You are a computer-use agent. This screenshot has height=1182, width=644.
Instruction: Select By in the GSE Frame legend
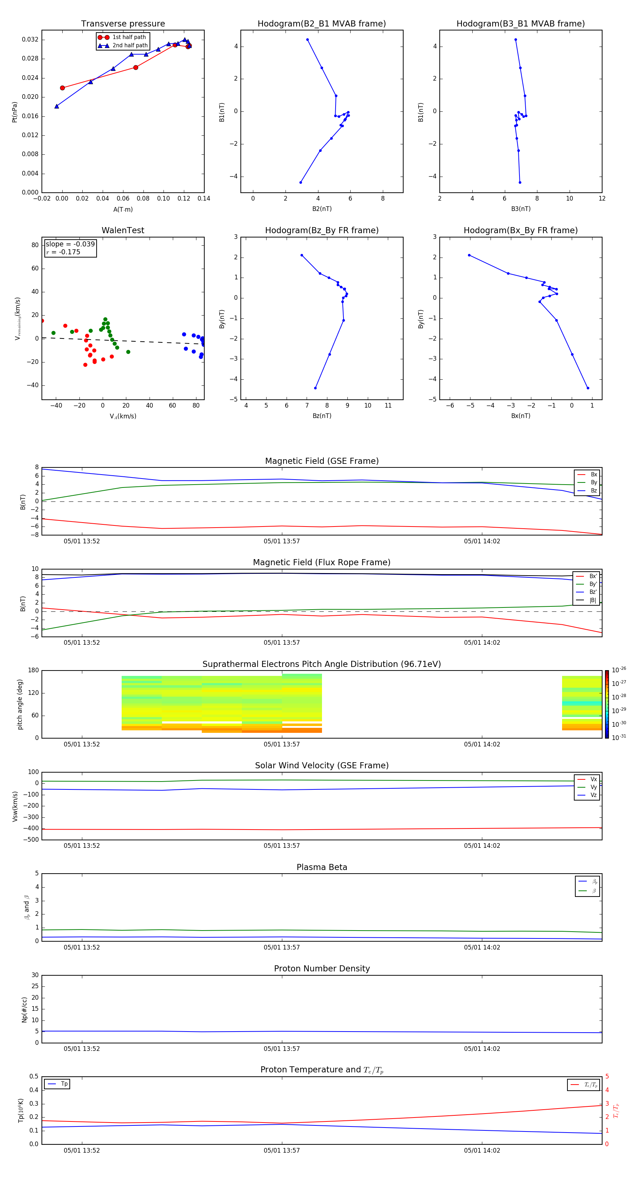pyautogui.click(x=587, y=482)
